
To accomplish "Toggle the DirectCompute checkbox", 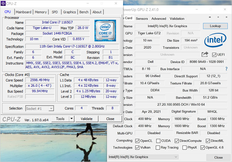I will (x=177, y=141).
